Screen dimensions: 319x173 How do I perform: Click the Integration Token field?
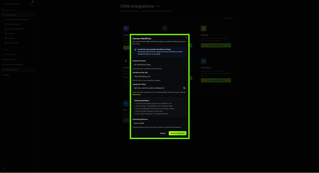[157, 88]
